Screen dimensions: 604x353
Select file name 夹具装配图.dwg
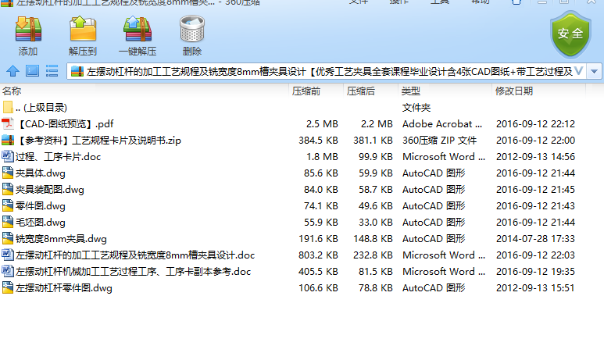point(50,190)
